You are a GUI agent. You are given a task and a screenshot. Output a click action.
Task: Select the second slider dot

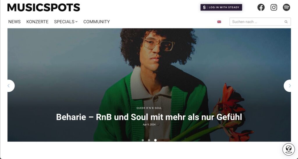click(149, 140)
